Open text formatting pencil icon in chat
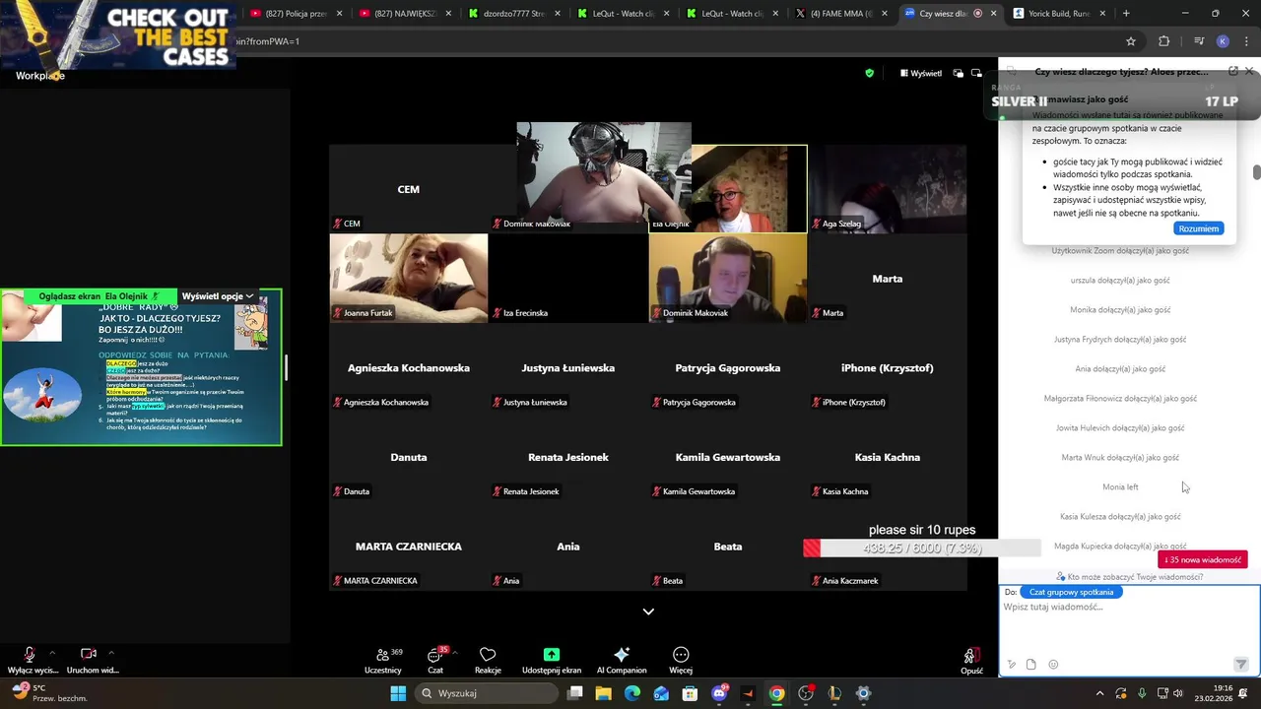 click(1012, 665)
